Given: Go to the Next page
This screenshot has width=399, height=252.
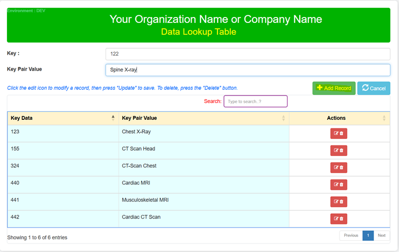Looking at the screenshot, I should click(381, 236).
